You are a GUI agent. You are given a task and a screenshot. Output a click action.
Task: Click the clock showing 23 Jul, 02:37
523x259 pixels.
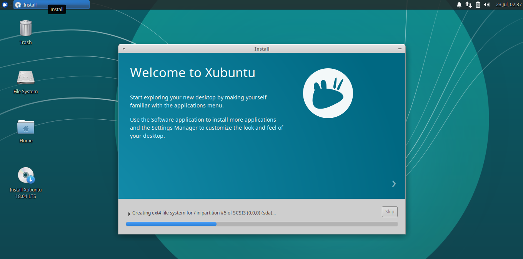(508, 5)
